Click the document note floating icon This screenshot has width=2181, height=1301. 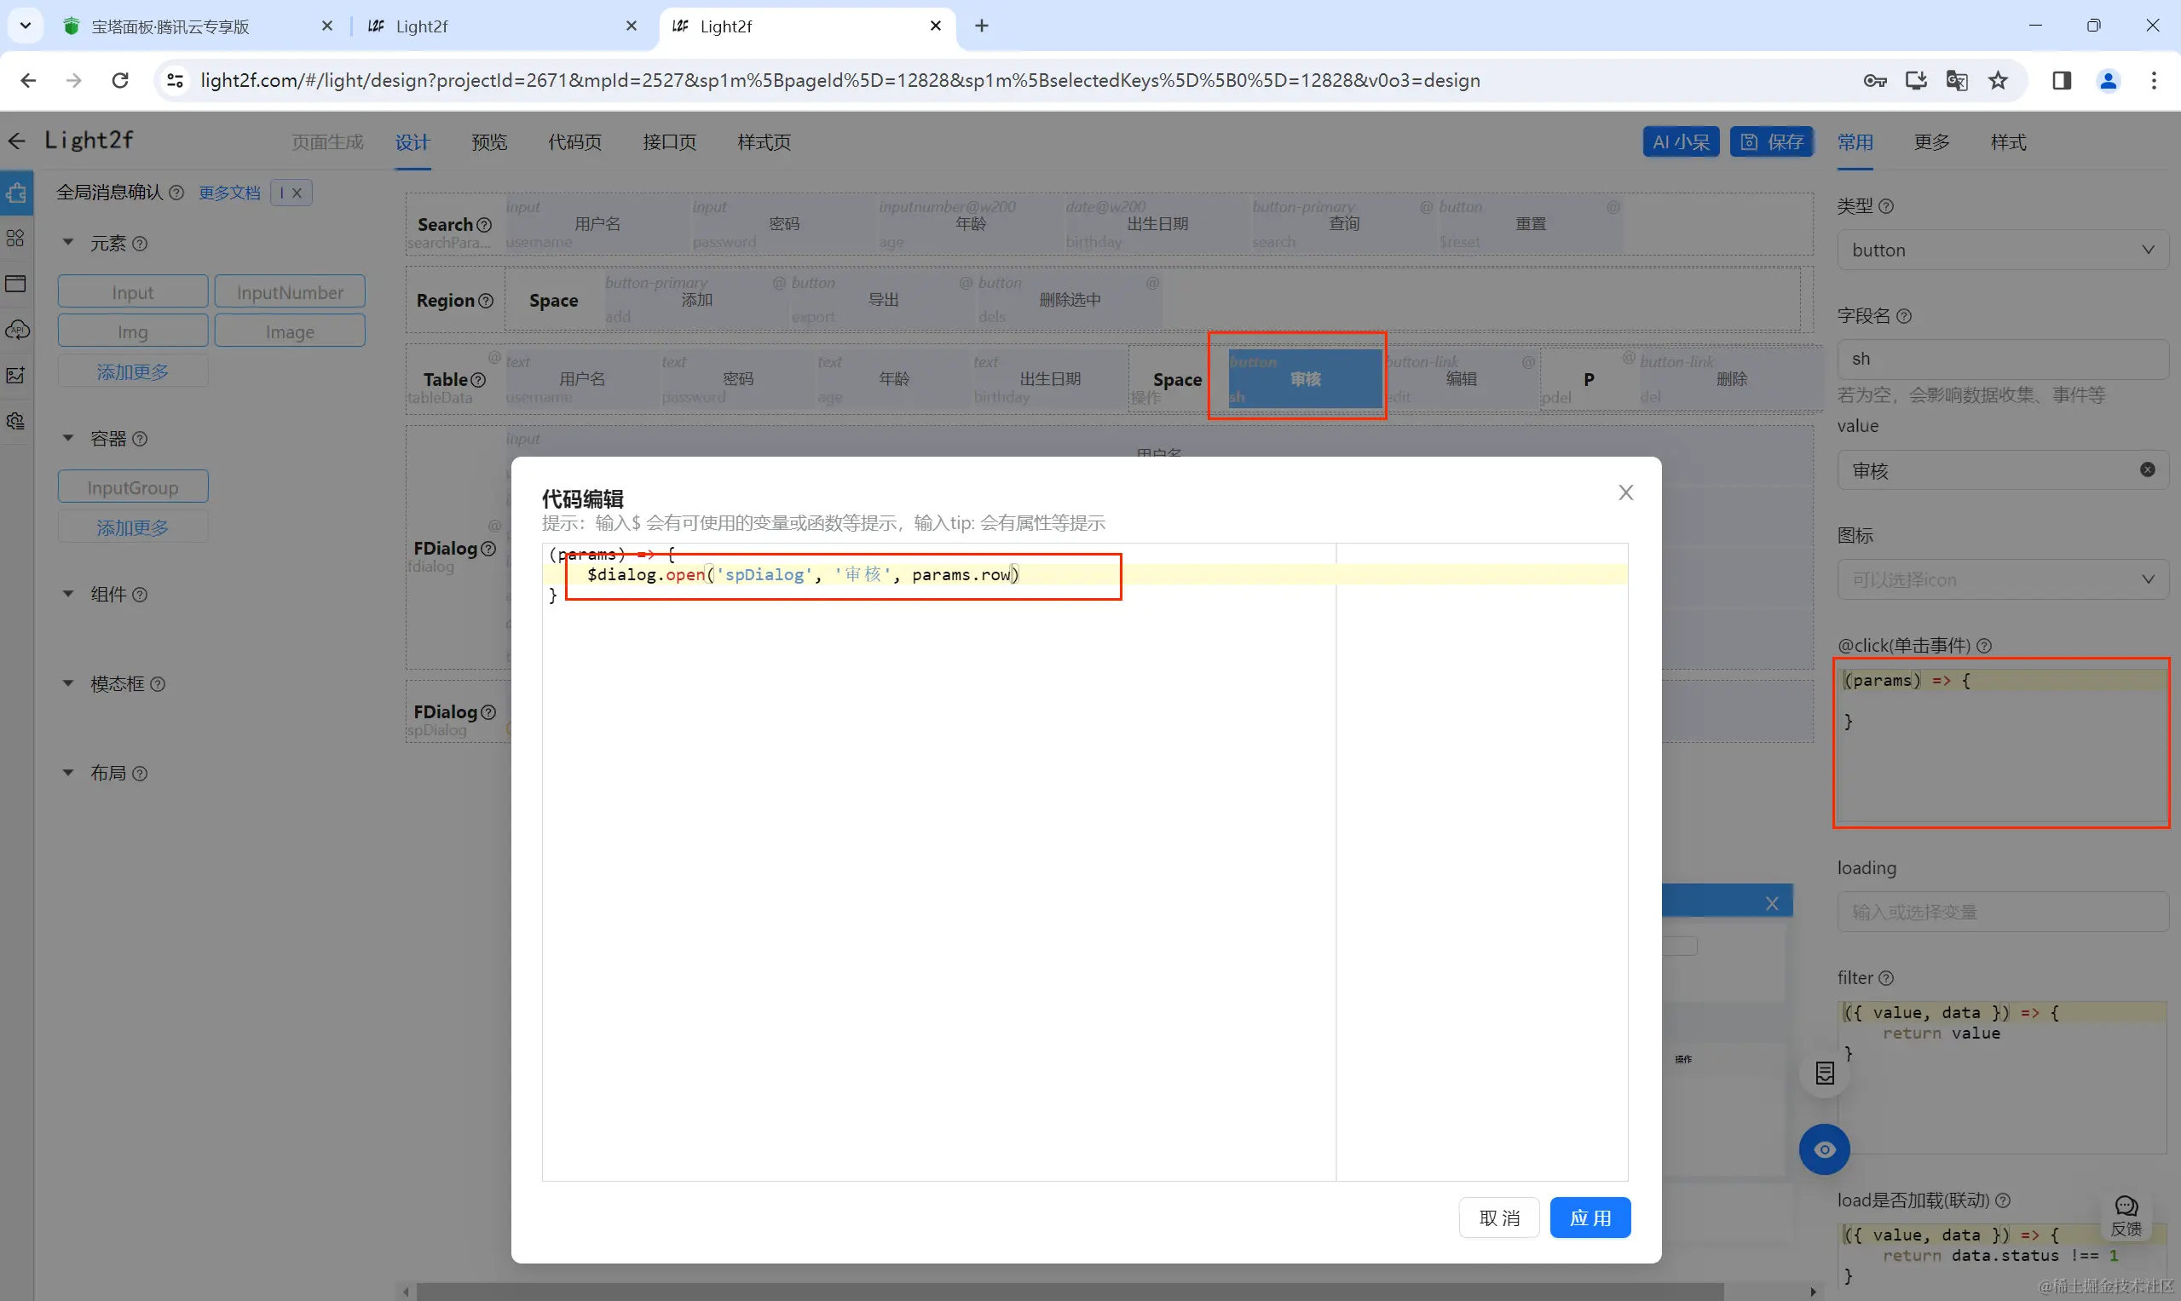(1824, 1073)
